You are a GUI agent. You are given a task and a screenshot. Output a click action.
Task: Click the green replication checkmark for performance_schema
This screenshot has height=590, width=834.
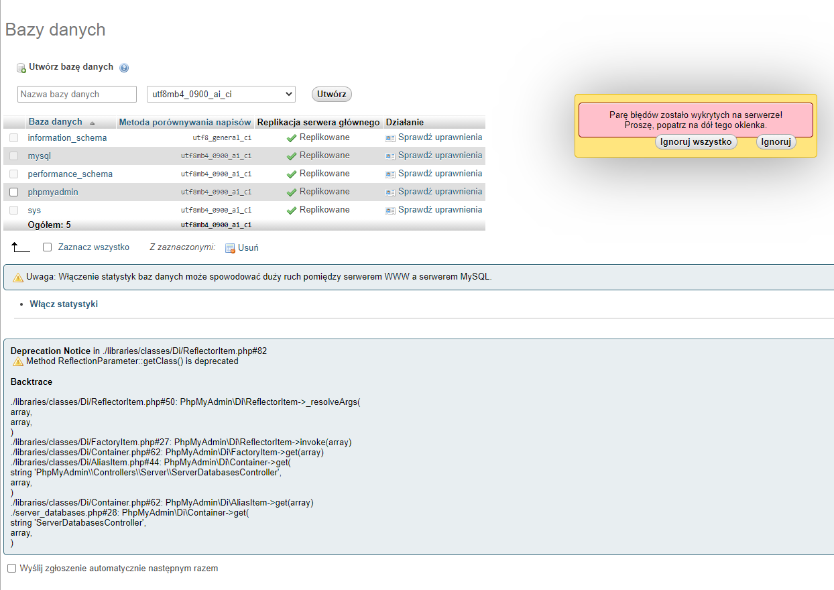(291, 174)
